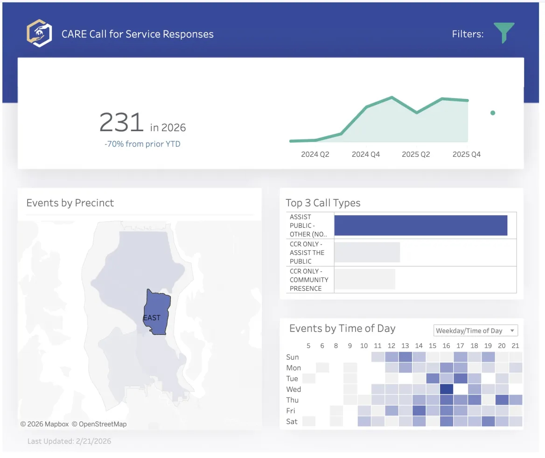Select the CCR ONLY - ASSIST THE PUBLIC bar

[367, 253]
